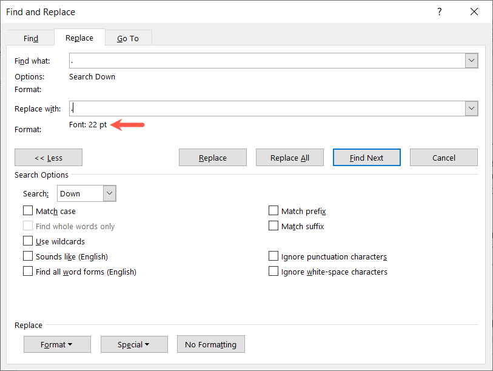
Task: Toggle Sounds like (English) option
Action: pyautogui.click(x=28, y=256)
